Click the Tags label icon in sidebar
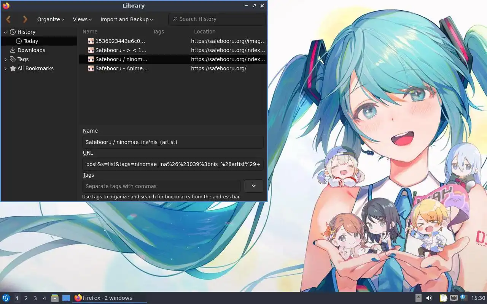 [13, 59]
